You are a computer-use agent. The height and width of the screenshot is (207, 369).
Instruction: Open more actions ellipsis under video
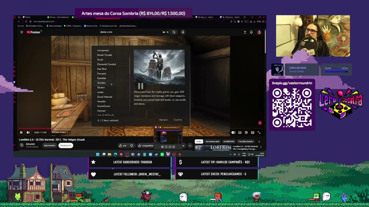click(190, 146)
